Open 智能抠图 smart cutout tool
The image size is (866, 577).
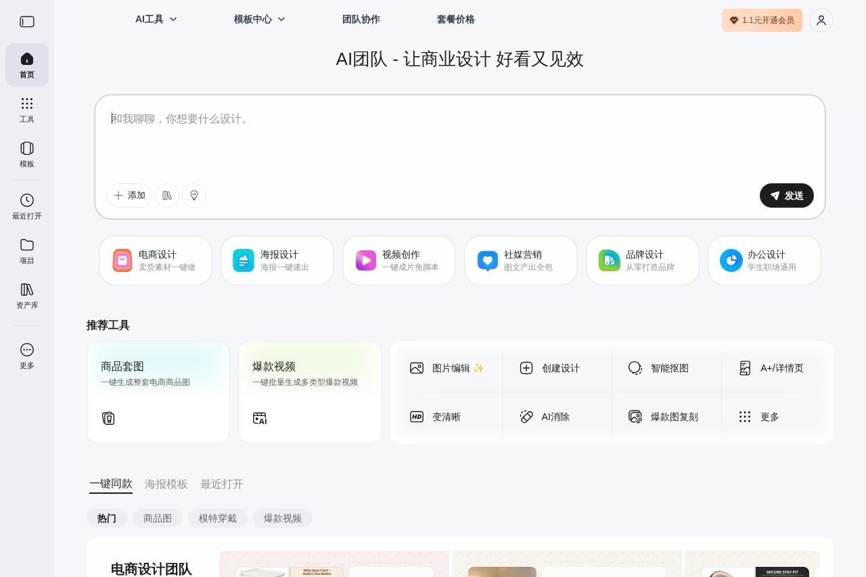658,368
